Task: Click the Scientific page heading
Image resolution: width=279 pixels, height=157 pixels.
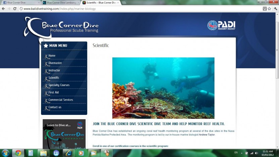Action: point(101,45)
